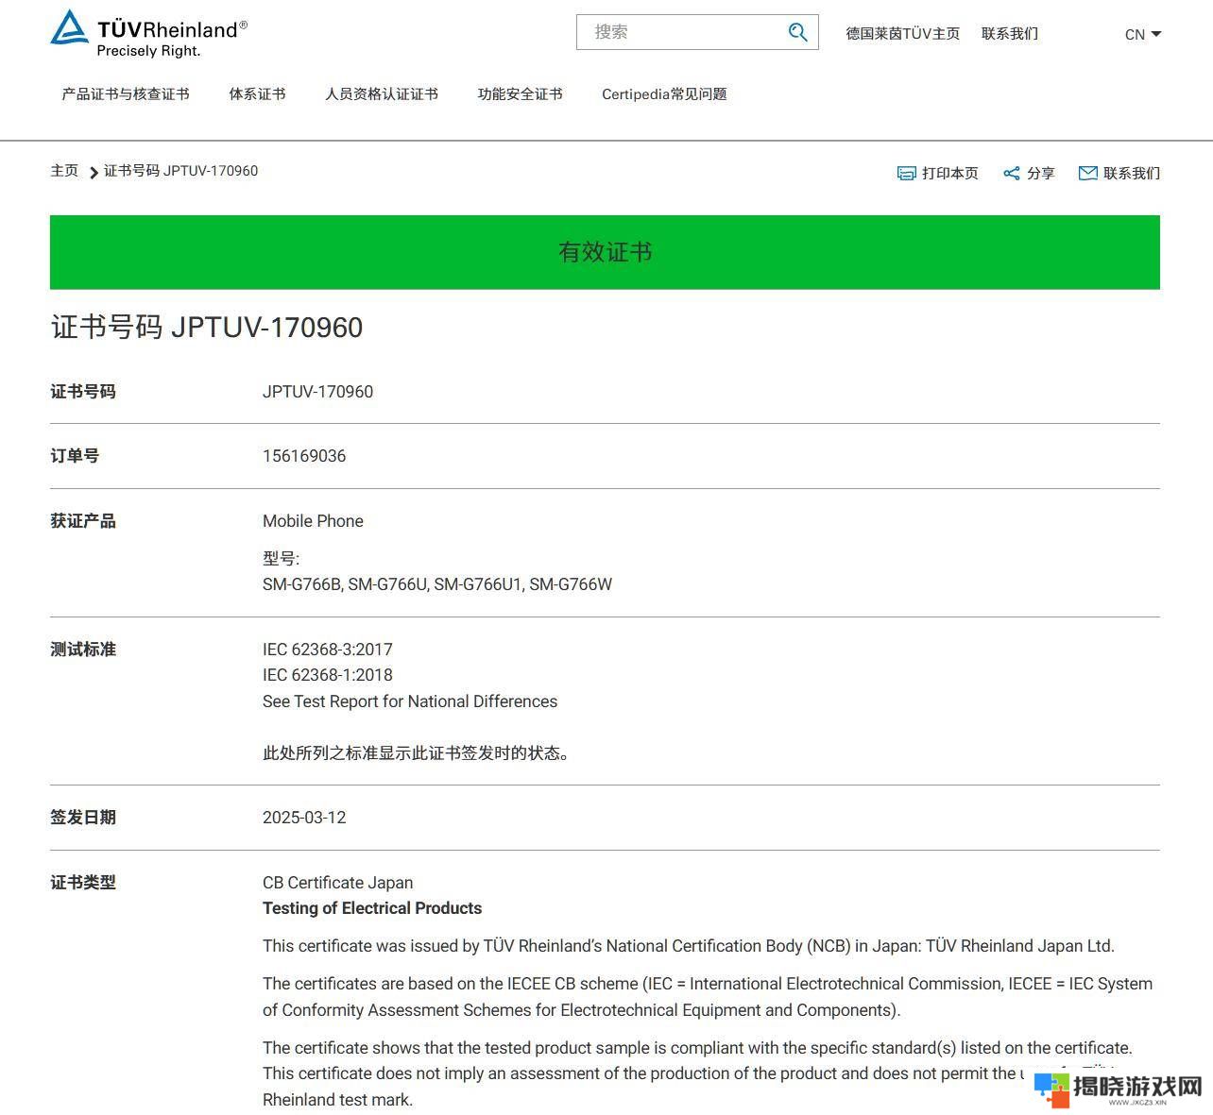The image size is (1213, 1115).
Task: Click 获证产品 row label
Action: (x=83, y=521)
